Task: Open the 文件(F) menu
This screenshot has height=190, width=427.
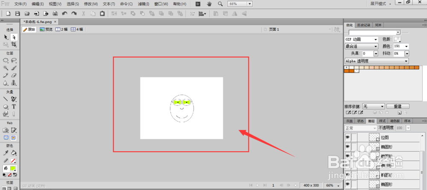Action: 20,4
